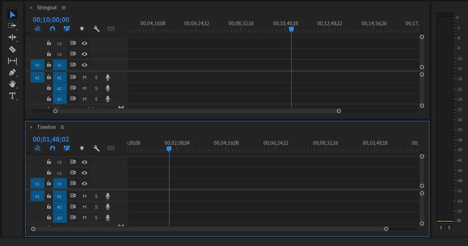Image resolution: width=468 pixels, height=246 pixels.
Task: Toggle track output eye on V2 in Timeline
Action: coord(84,173)
